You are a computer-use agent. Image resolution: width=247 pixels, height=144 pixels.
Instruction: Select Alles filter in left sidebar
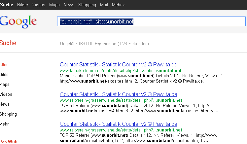click(x=4, y=65)
